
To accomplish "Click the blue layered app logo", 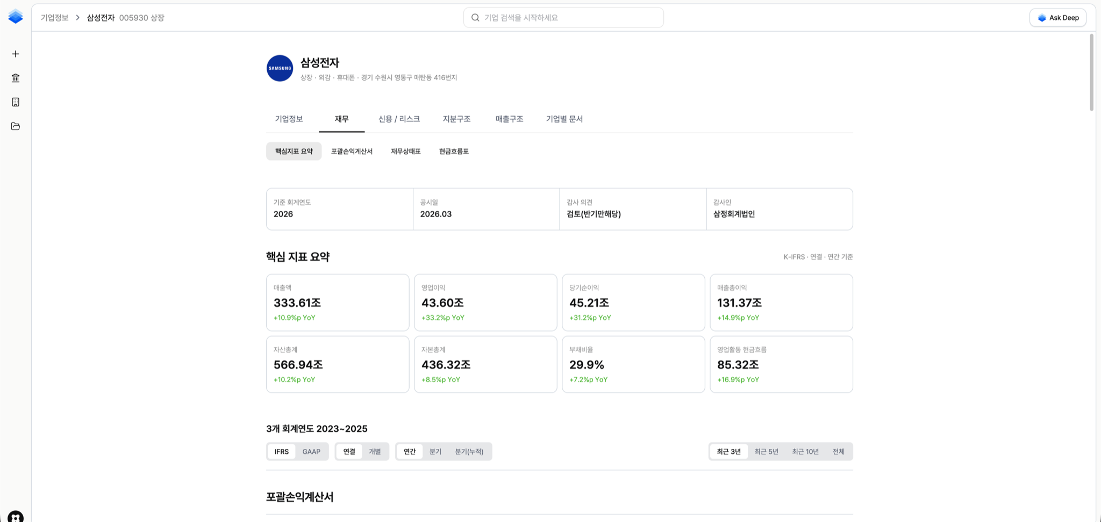I will tap(16, 17).
